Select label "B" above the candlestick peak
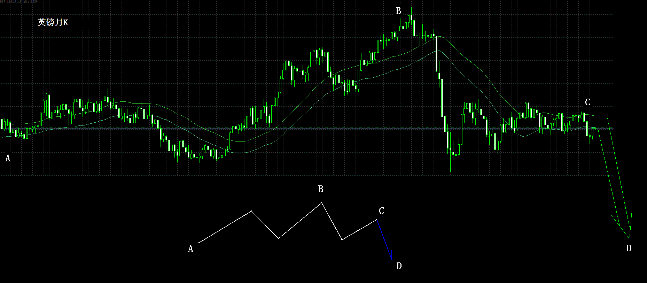 (x=398, y=11)
